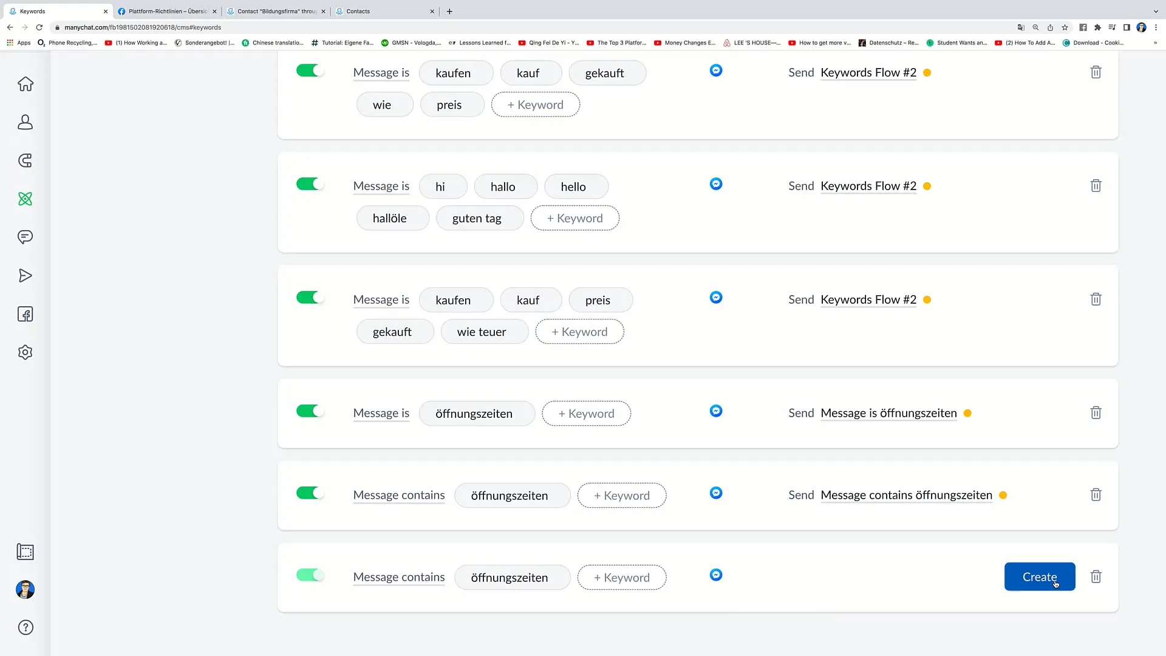Switch to the Contacts browser tab
The height and width of the screenshot is (656, 1166).
coord(384,11)
